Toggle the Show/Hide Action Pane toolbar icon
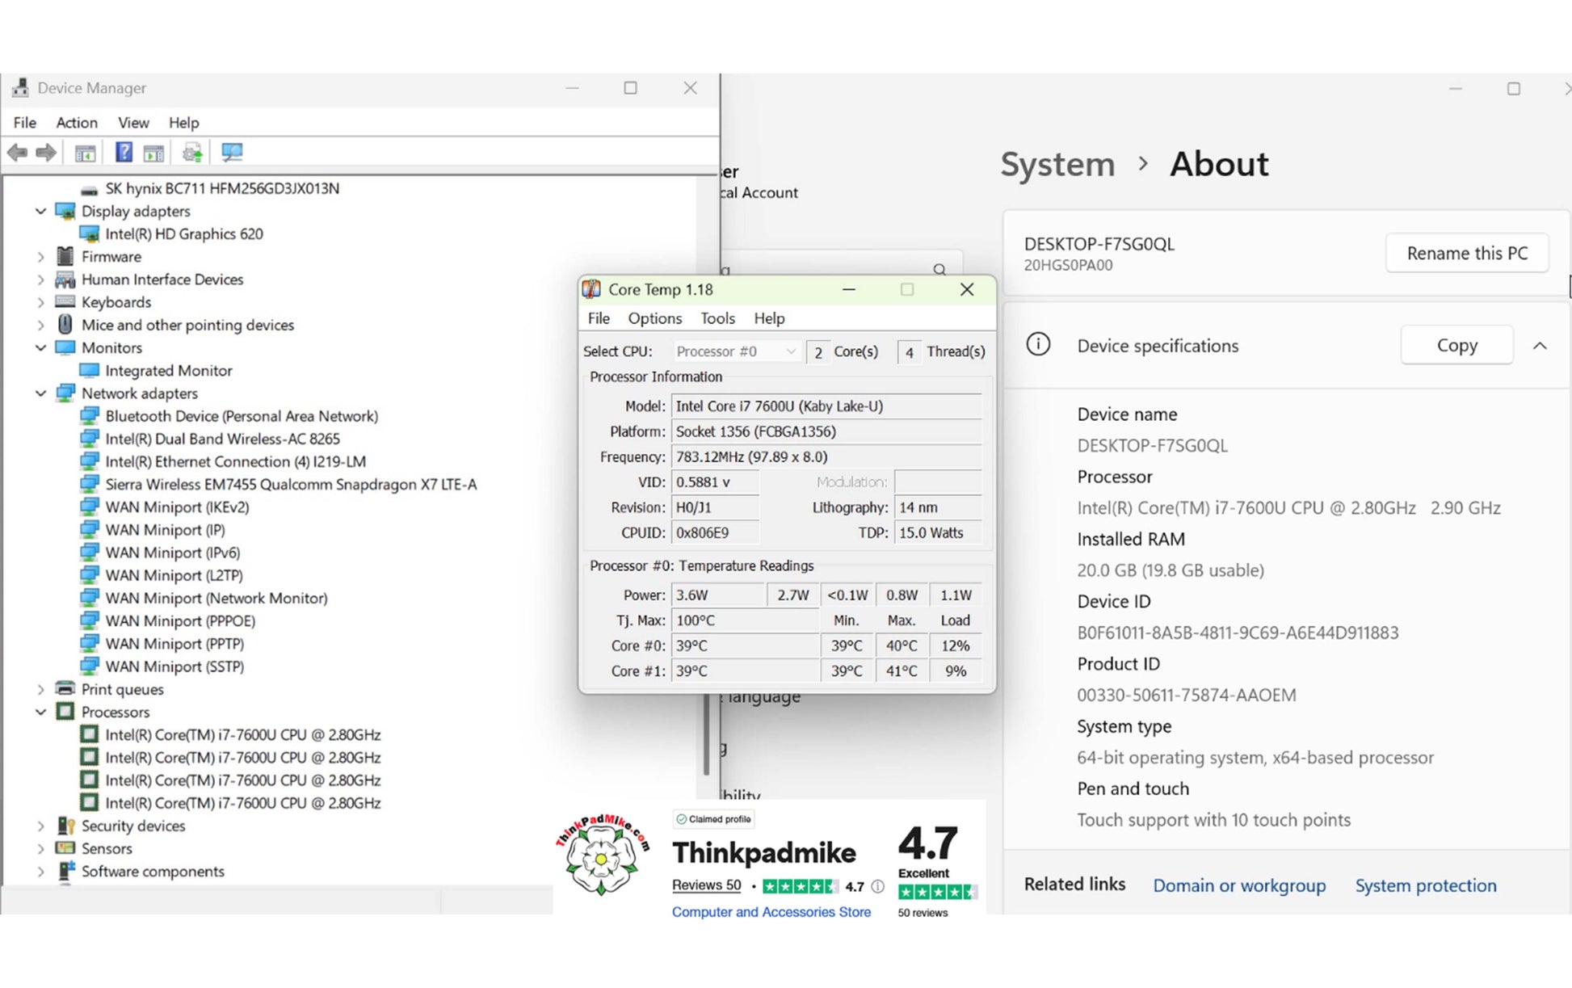Image resolution: width=1572 pixels, height=988 pixels. (x=153, y=152)
